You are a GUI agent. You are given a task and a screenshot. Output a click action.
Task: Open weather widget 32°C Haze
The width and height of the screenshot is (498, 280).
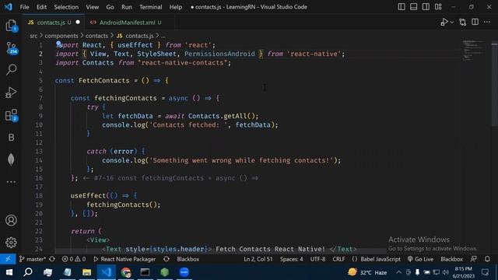click(367, 272)
